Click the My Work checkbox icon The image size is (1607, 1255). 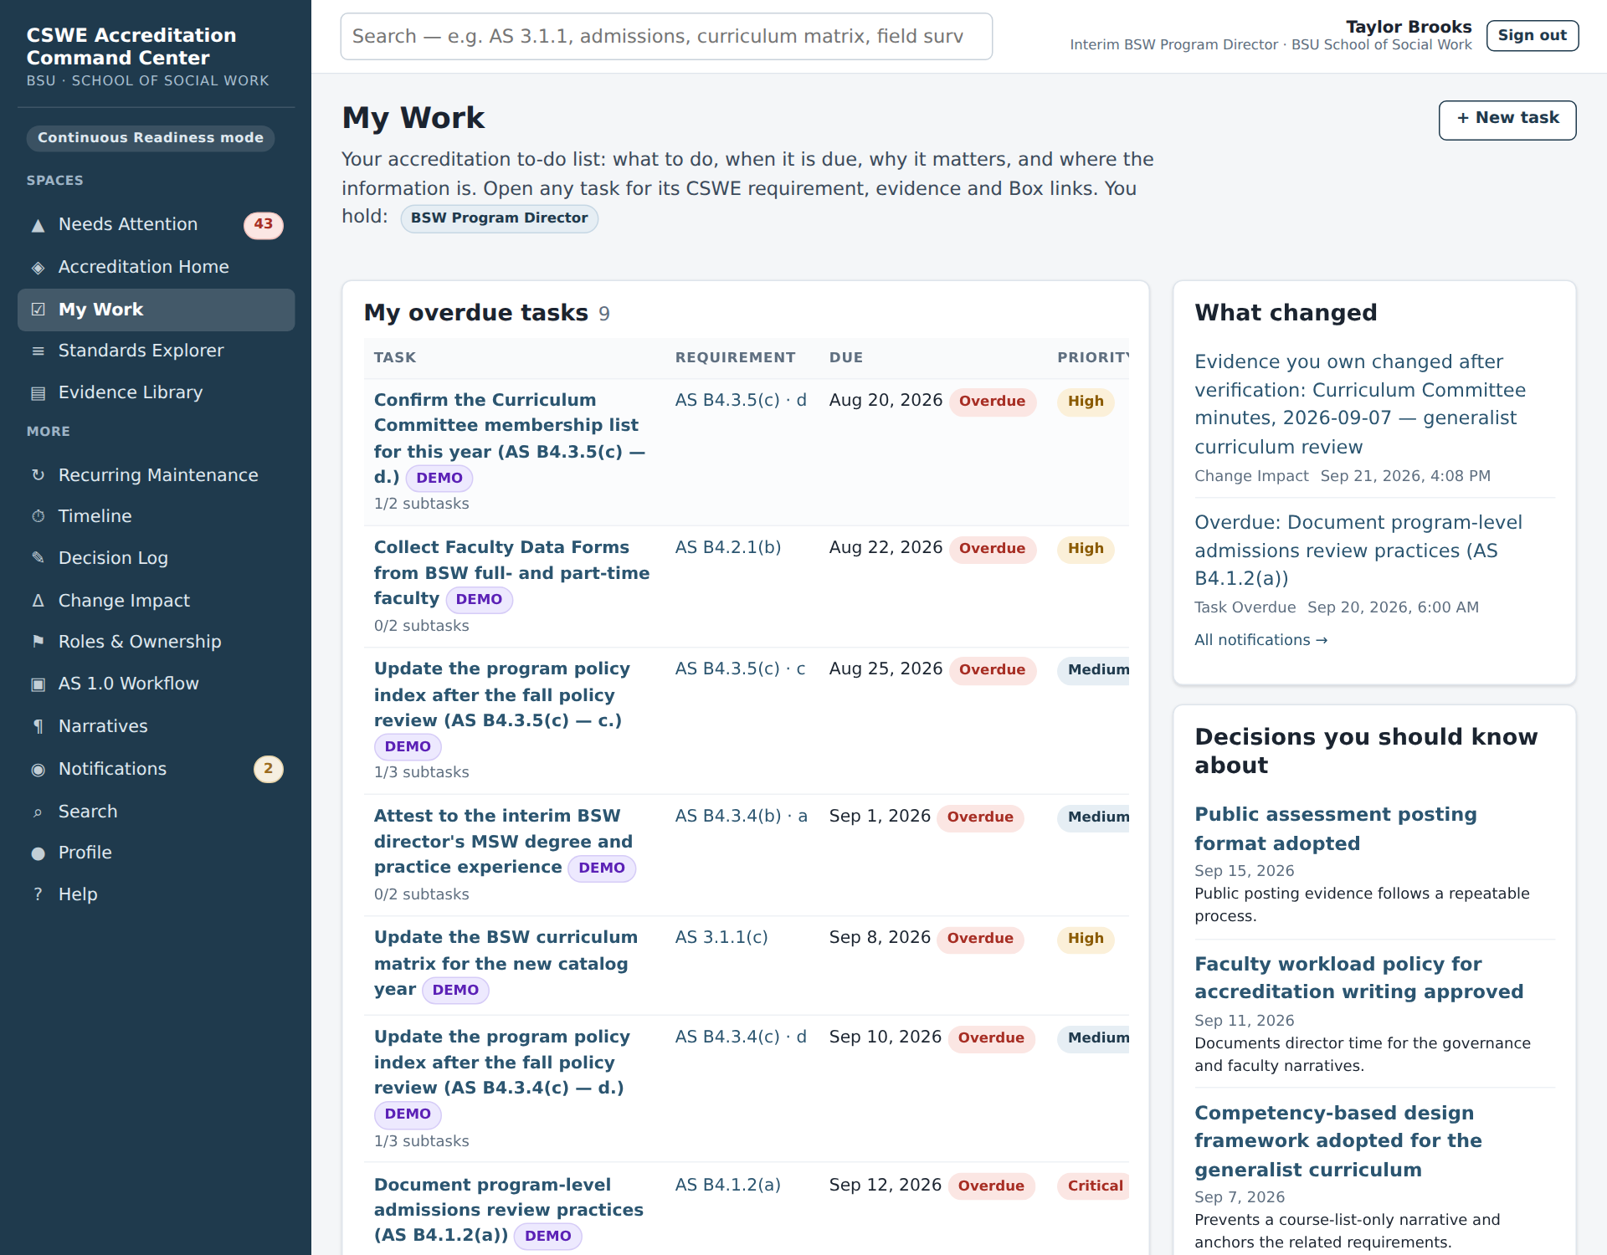(x=38, y=310)
